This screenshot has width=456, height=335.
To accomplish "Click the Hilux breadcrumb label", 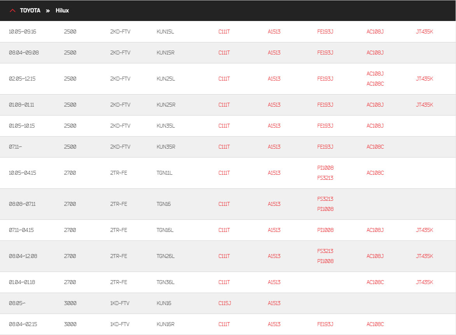I will pyautogui.click(x=62, y=11).
